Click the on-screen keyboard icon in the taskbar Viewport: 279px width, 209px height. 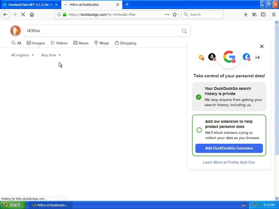pos(244,205)
